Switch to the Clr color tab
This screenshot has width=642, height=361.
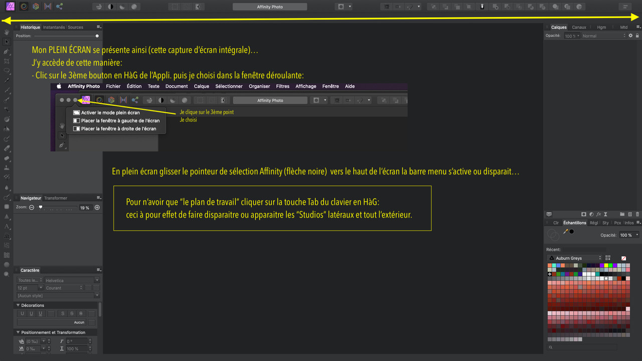(556, 223)
